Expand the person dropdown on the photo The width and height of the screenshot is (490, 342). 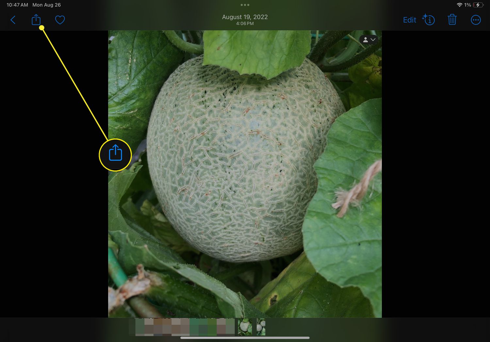point(369,40)
